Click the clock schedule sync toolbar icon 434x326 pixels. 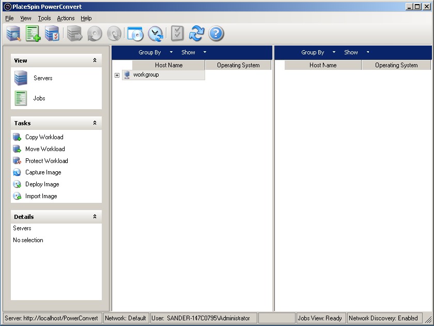[x=155, y=34]
